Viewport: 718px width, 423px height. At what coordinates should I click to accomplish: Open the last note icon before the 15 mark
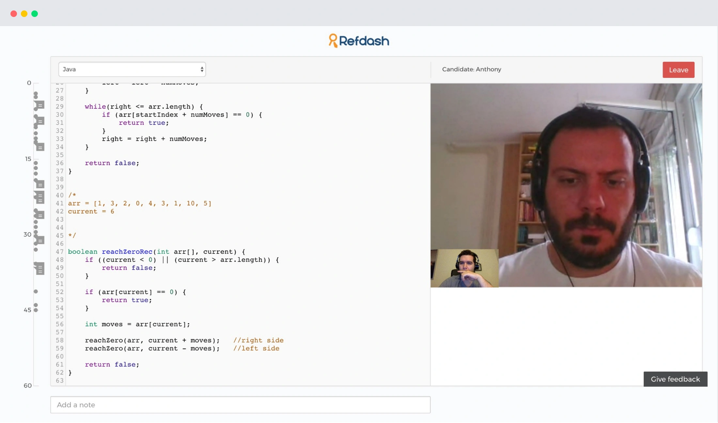pyautogui.click(x=39, y=147)
